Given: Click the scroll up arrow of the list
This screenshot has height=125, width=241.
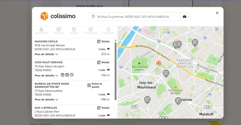Looking at the screenshot, I should pyautogui.click(x=115, y=40).
